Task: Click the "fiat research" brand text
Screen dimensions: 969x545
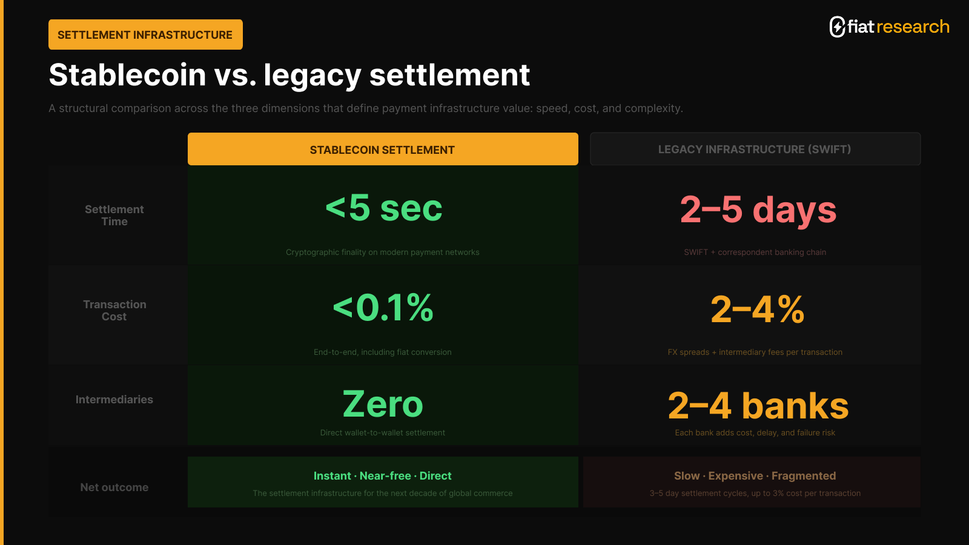Action: point(898,27)
